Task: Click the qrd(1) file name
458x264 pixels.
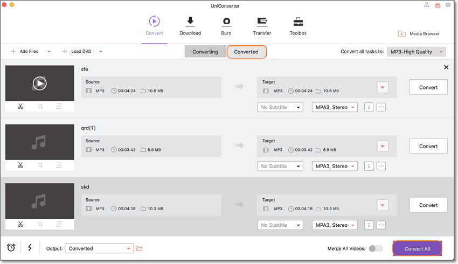Action: (x=88, y=128)
